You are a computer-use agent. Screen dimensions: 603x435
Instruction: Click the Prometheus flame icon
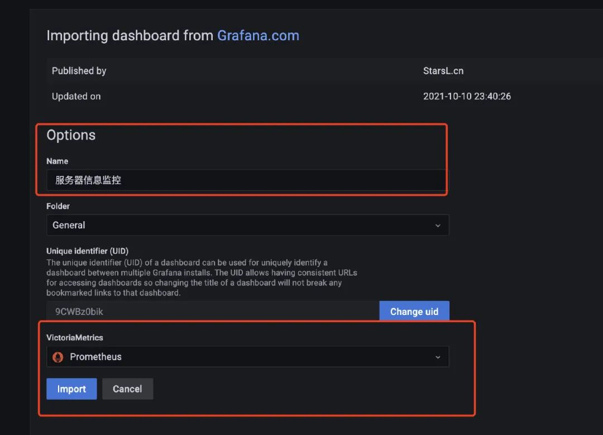coord(58,357)
